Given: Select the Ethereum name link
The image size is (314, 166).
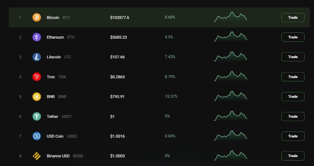Looking at the screenshot, I should (55, 37).
